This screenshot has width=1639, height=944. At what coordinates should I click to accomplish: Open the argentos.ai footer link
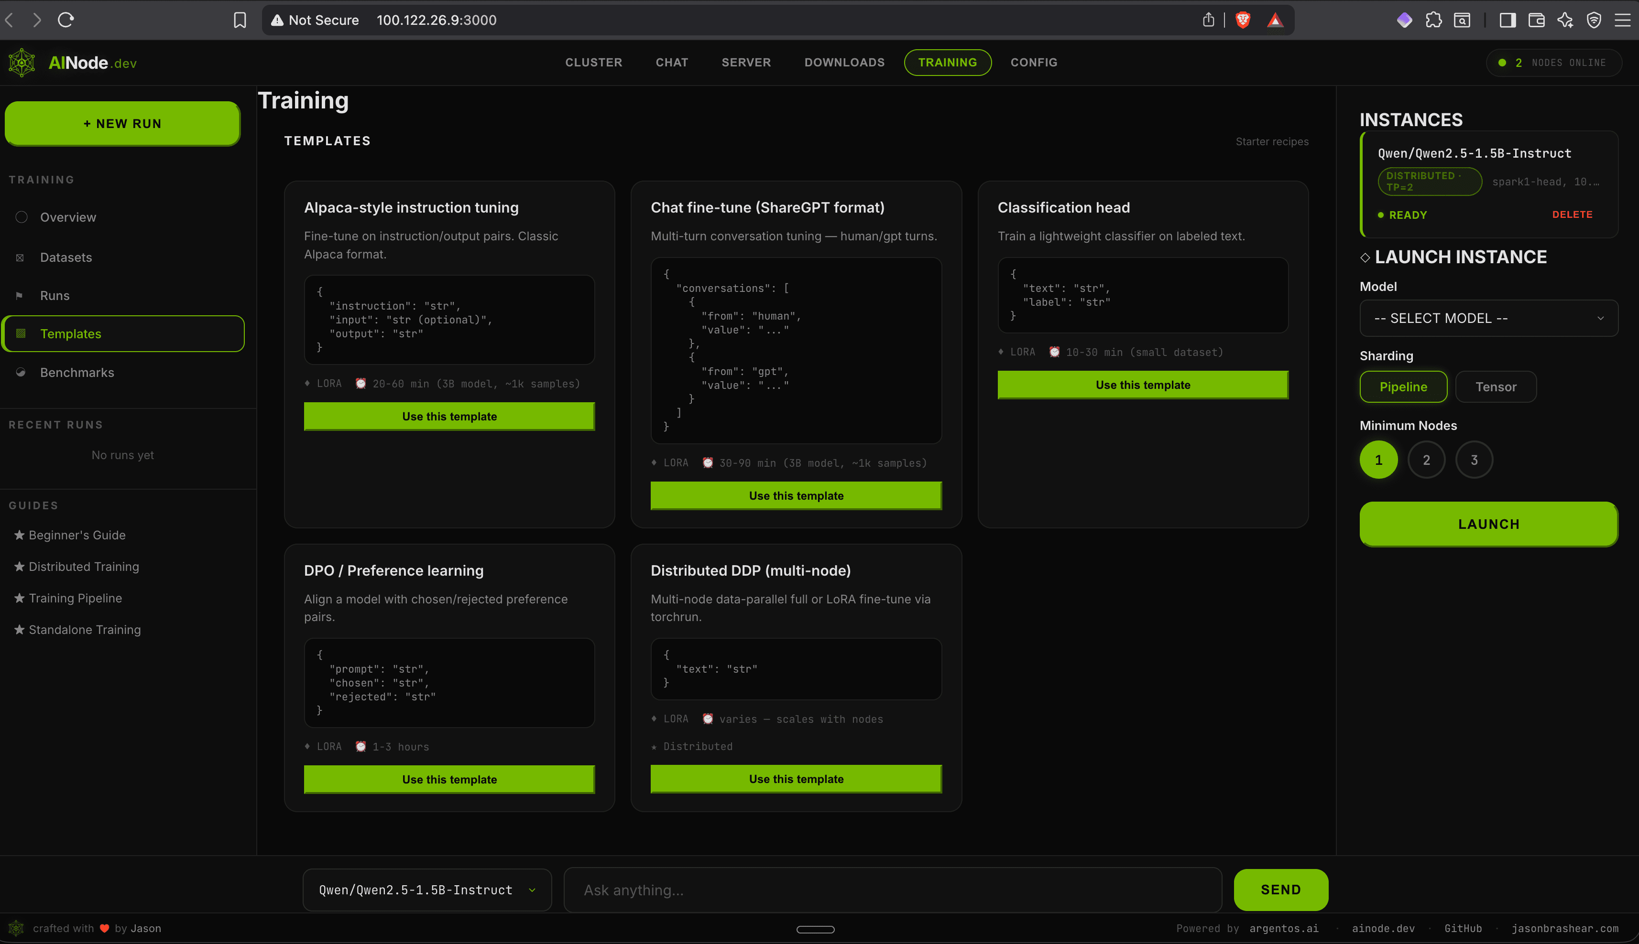(1283, 928)
